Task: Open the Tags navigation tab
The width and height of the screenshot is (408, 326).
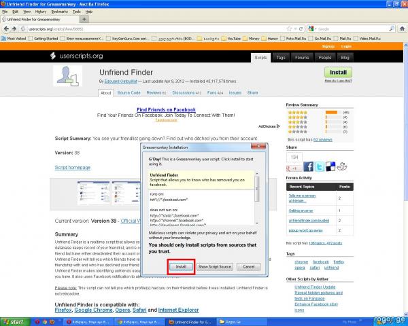Action: (x=281, y=58)
